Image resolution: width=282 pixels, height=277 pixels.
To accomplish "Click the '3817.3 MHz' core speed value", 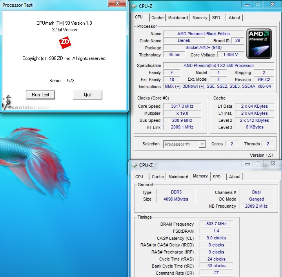I will tap(182, 106).
